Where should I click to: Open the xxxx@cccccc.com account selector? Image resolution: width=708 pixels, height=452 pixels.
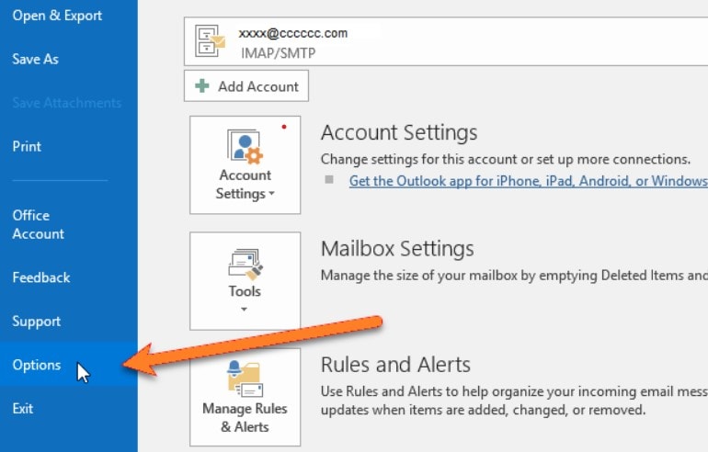coord(446,41)
